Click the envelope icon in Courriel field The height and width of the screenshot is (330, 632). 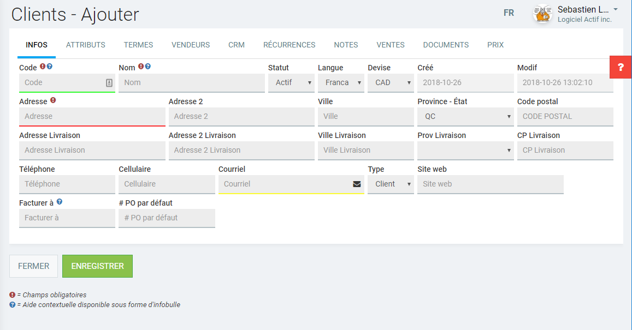tap(357, 184)
